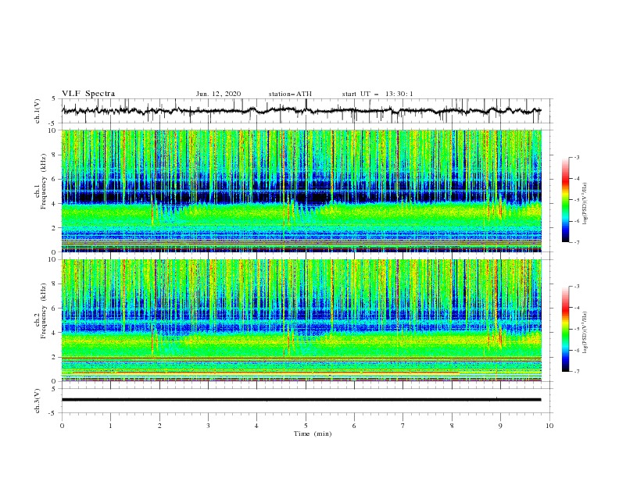Click the ch.2 spectrogram panel
The image size is (619, 478).
tap(302, 320)
